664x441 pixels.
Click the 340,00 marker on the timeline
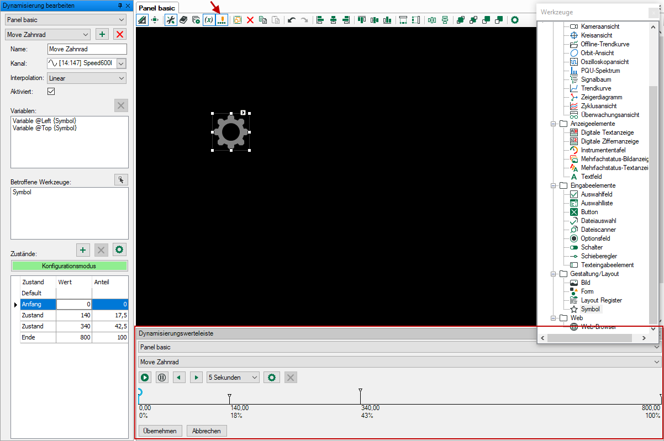(x=360, y=392)
